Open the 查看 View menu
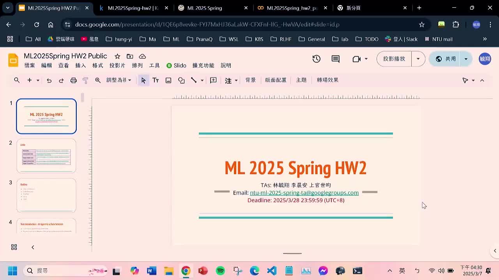 pos(64,65)
